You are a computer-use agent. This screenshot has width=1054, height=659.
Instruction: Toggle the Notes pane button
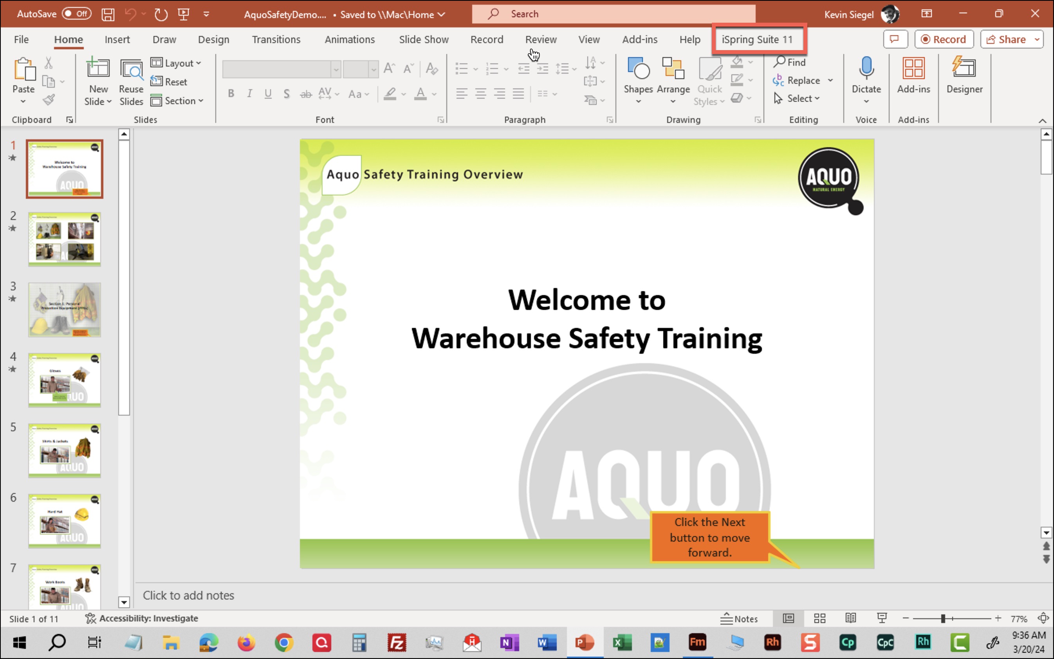point(739,618)
